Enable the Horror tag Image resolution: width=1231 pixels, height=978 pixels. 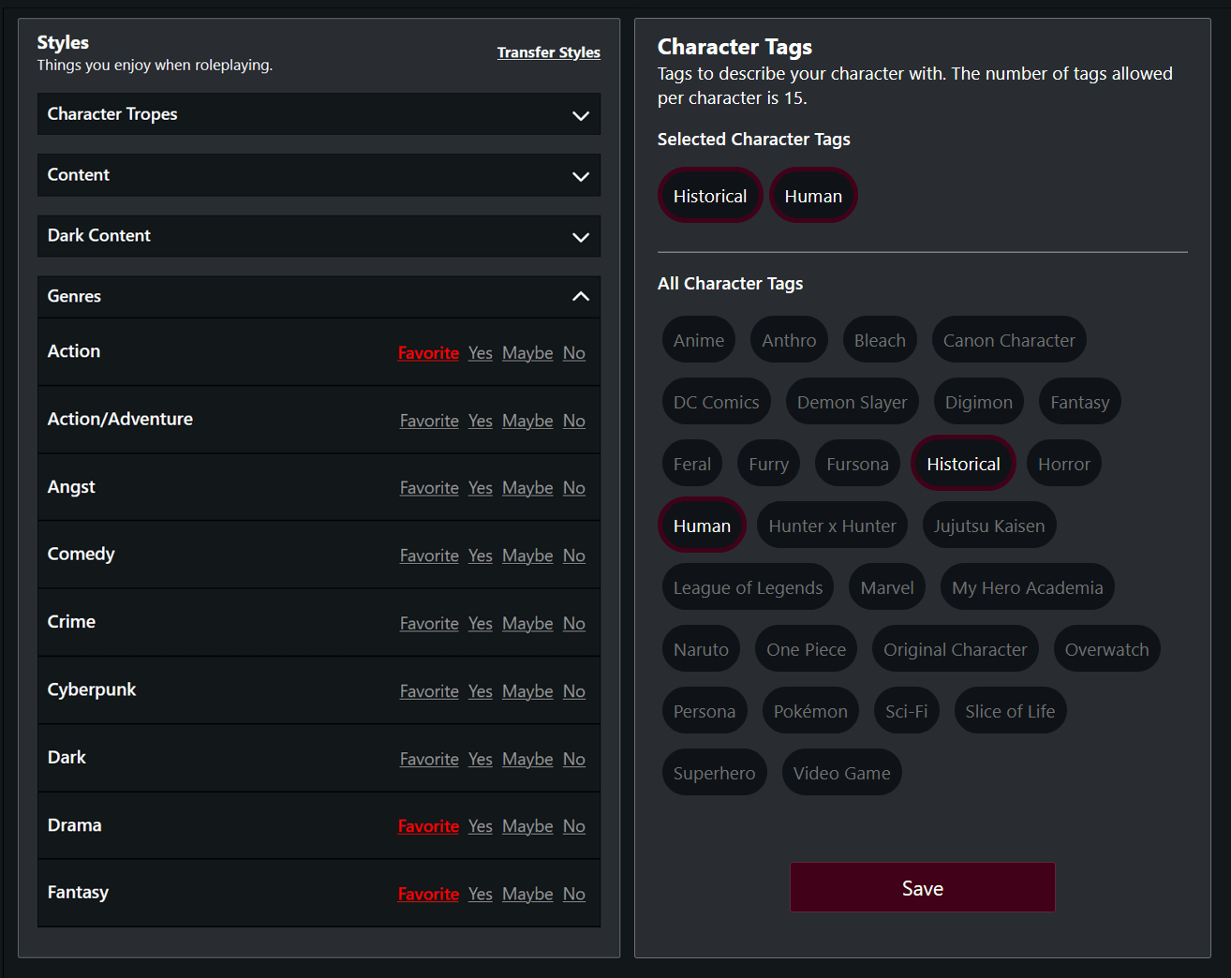pos(1064,464)
